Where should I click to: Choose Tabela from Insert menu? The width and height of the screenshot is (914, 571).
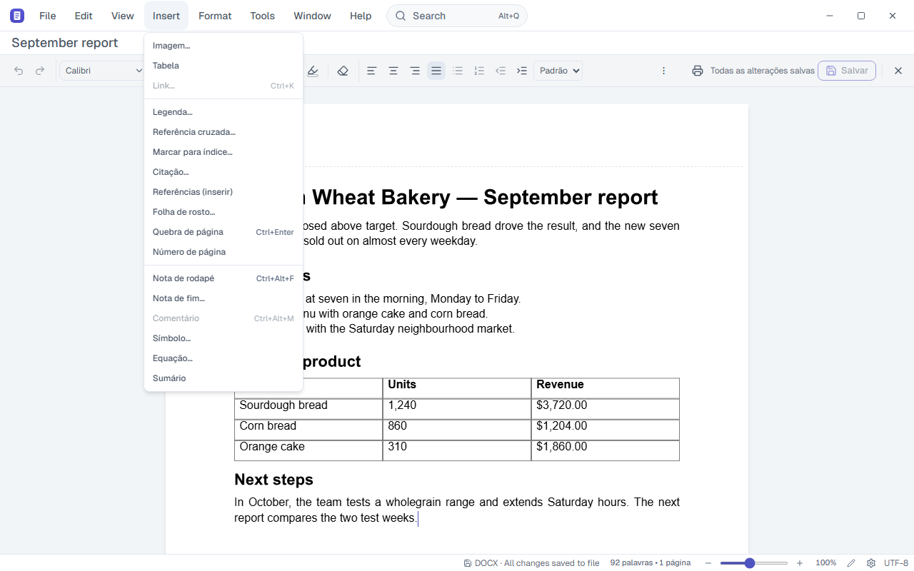pos(224,66)
